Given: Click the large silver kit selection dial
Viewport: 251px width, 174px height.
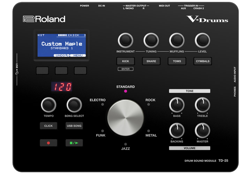Looking at the screenshot, I should coord(125,118).
